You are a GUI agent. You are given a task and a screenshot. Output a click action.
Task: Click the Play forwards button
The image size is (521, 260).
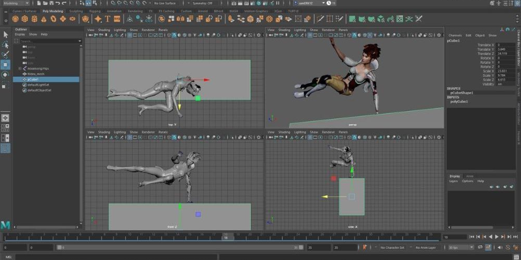(497, 237)
